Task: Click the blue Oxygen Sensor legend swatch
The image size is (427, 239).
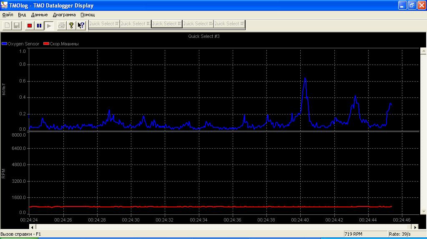Action: 5,44
